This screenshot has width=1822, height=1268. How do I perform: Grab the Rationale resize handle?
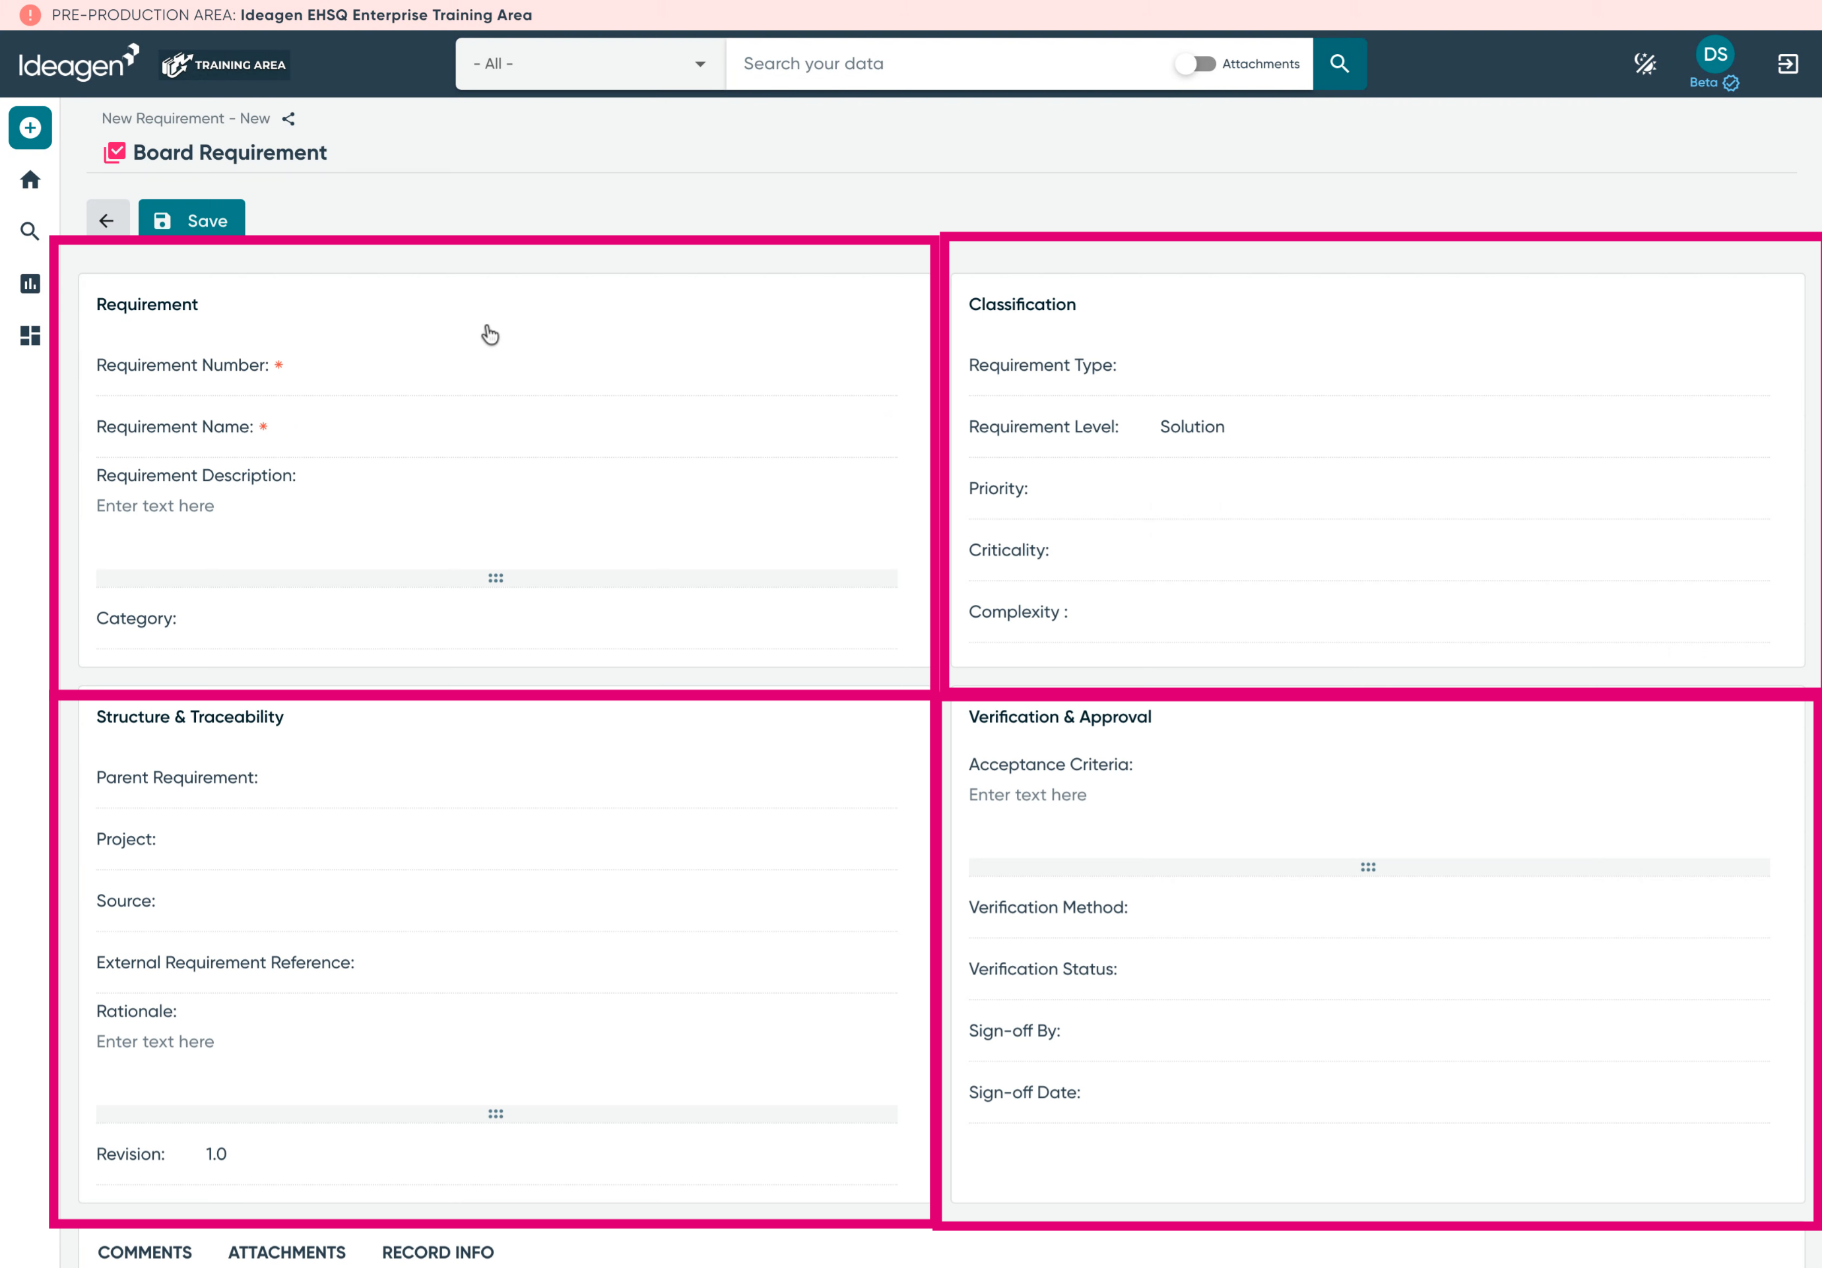[x=496, y=1114]
